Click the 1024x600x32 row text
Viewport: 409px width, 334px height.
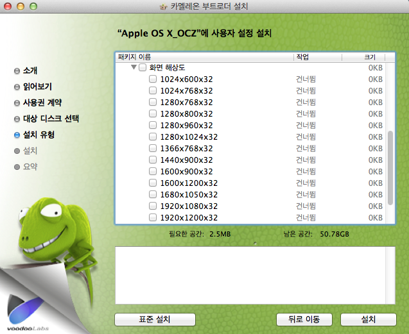pos(186,79)
